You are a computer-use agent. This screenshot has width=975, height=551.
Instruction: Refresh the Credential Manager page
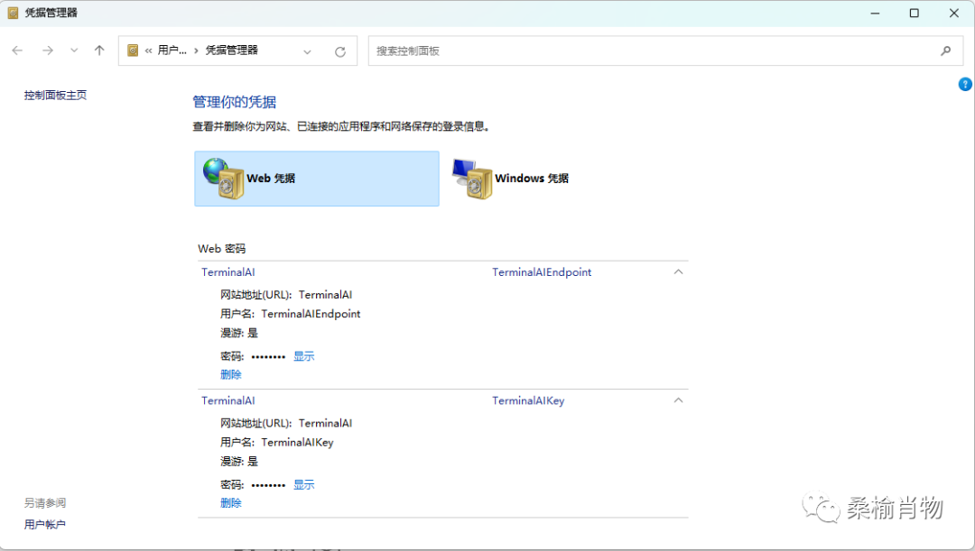coord(340,51)
